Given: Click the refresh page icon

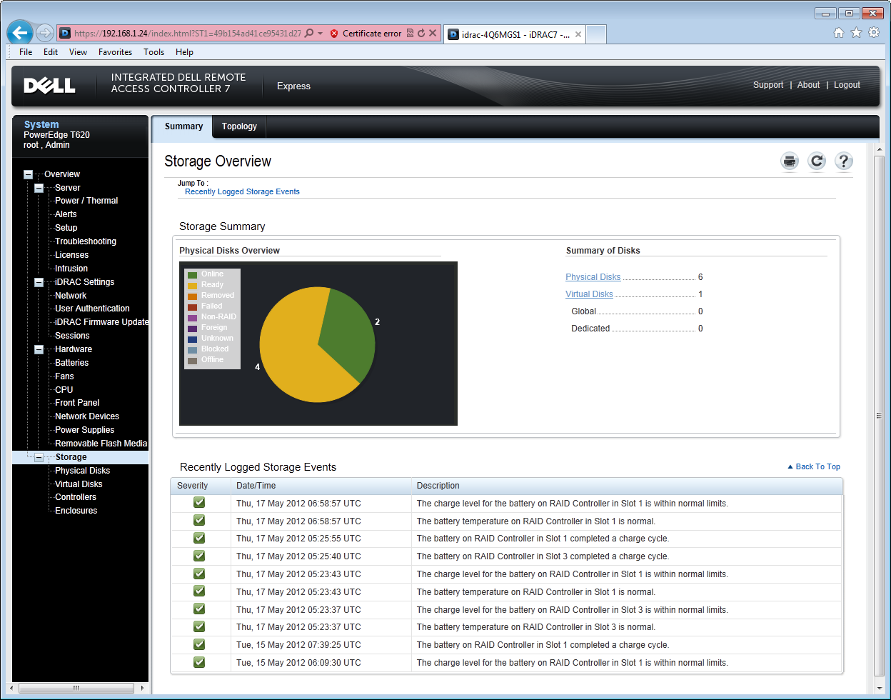Looking at the screenshot, I should (x=817, y=161).
